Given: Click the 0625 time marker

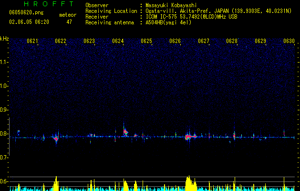Looking at the screenshot, I should [146, 41].
